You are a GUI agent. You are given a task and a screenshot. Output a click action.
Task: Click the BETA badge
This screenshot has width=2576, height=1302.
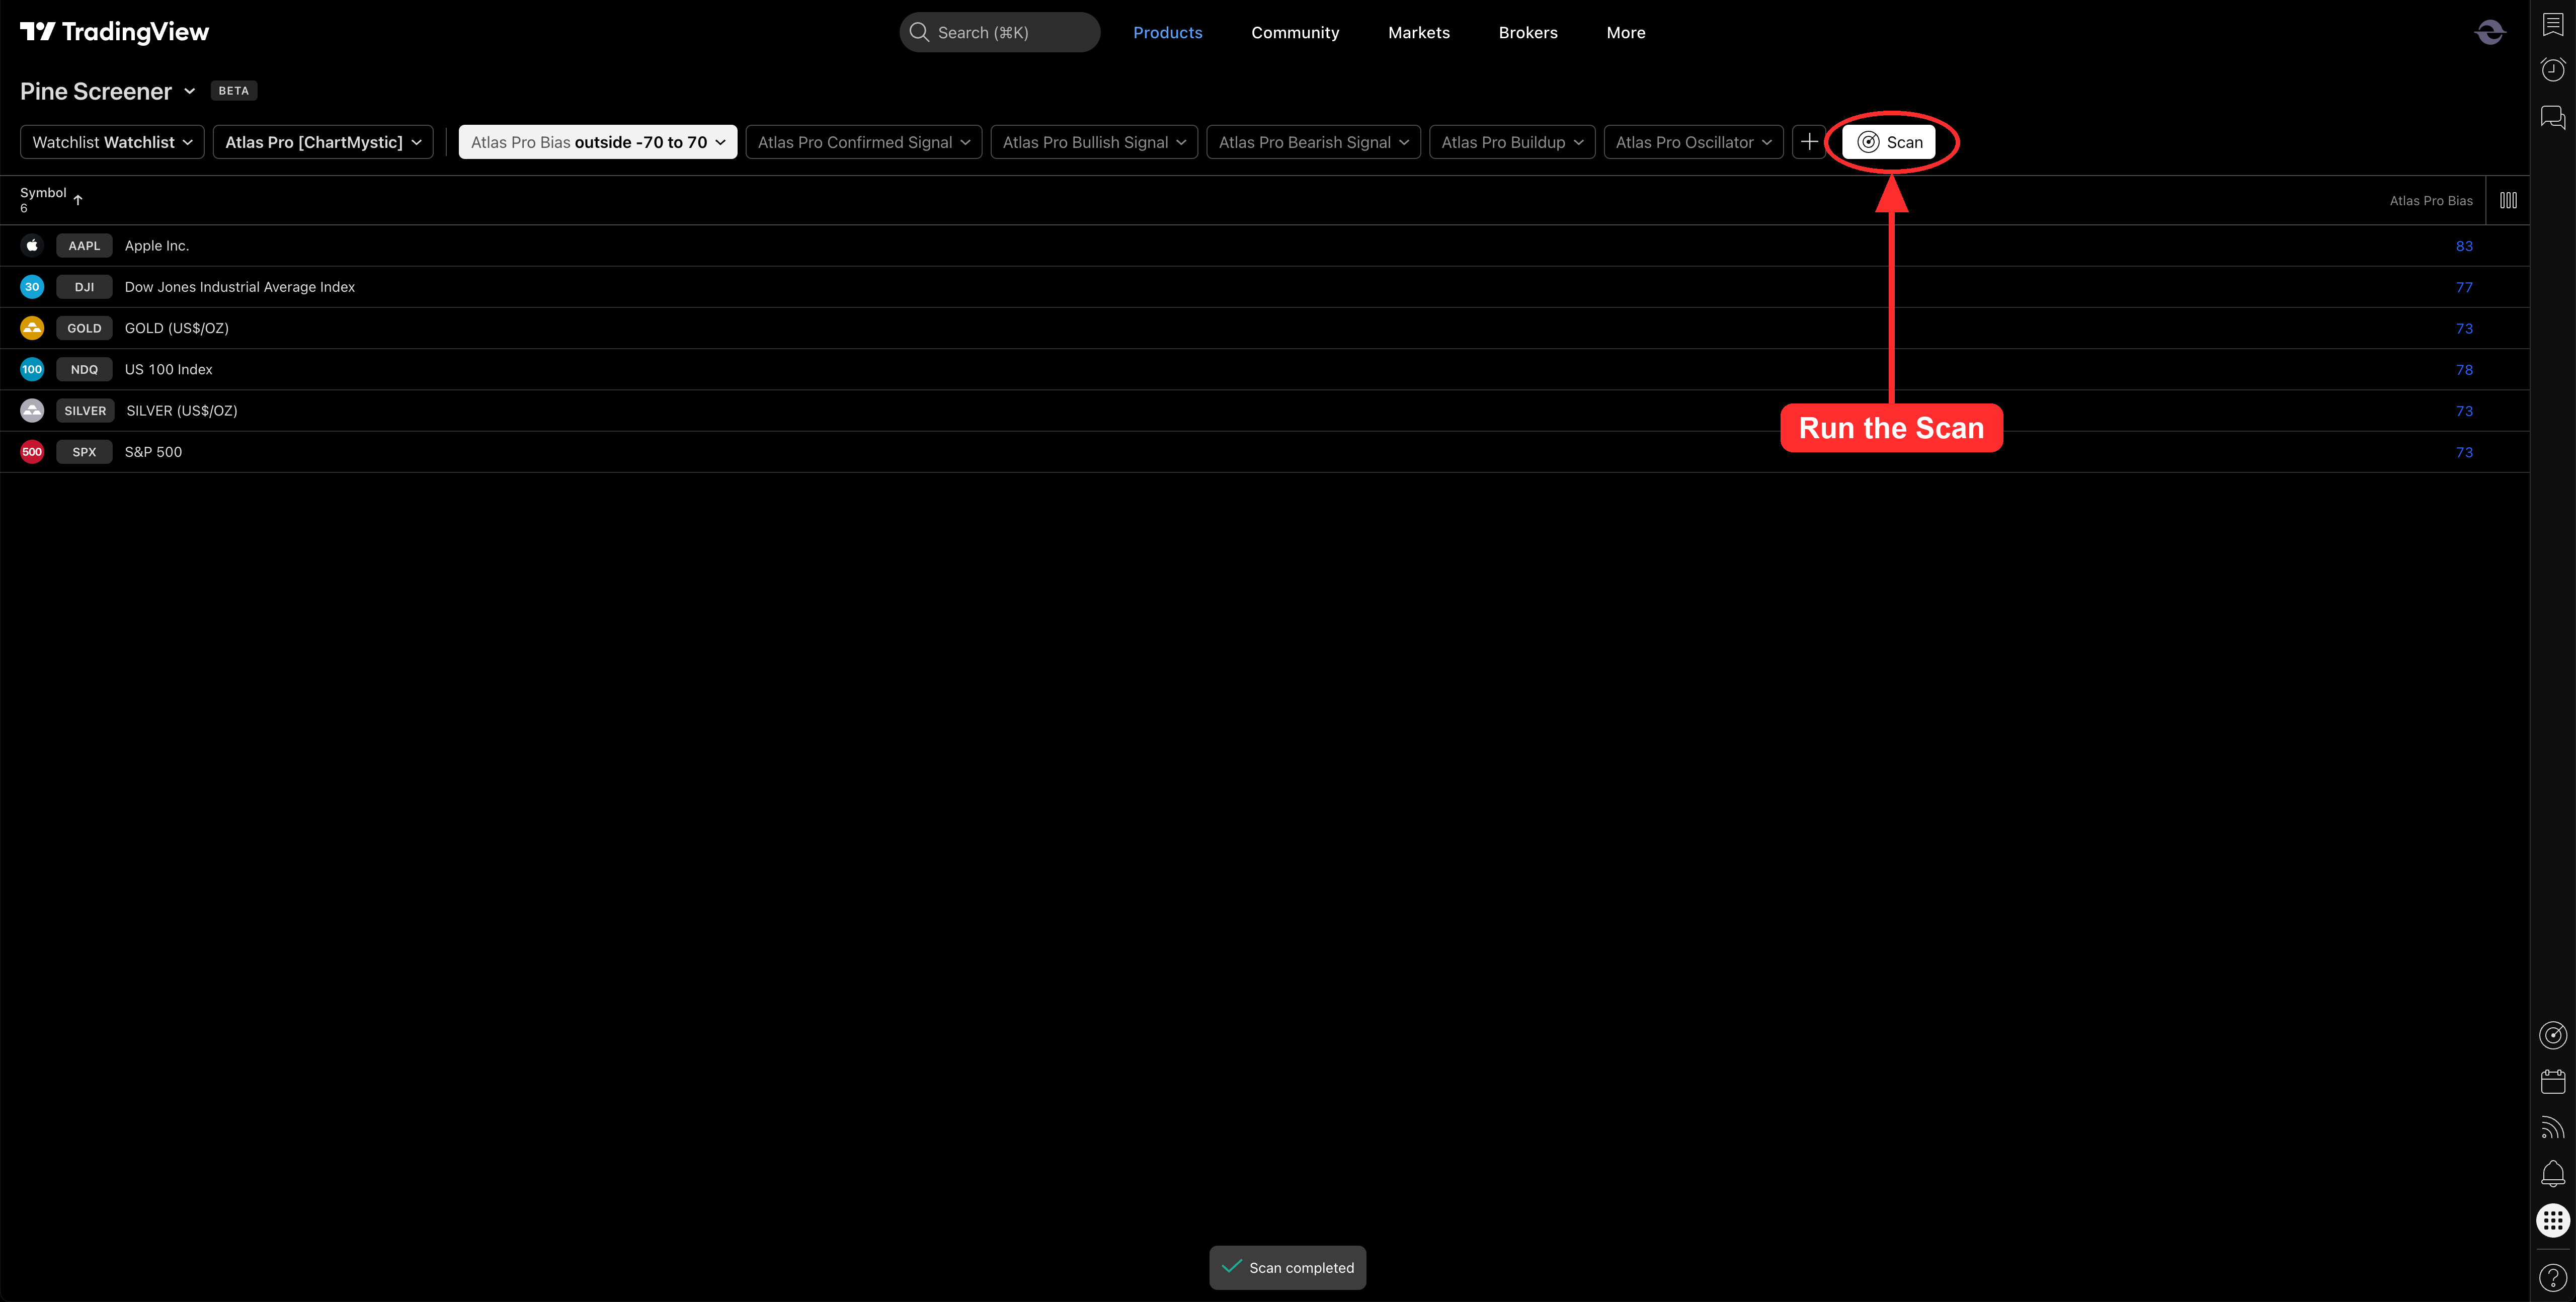tap(233, 91)
